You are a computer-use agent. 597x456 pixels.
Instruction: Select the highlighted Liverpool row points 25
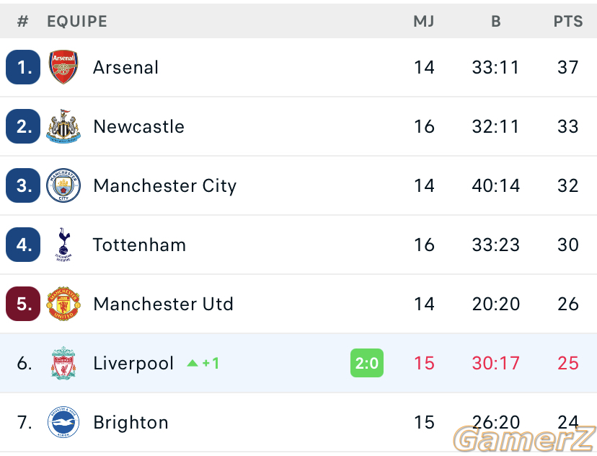pyautogui.click(x=568, y=363)
